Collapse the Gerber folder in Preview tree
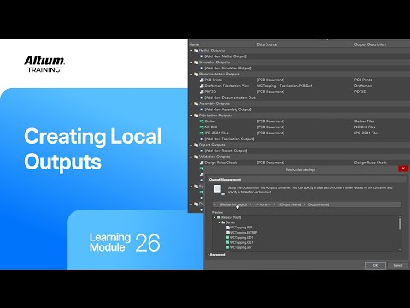This screenshot has width=410, height=308. tap(220, 222)
